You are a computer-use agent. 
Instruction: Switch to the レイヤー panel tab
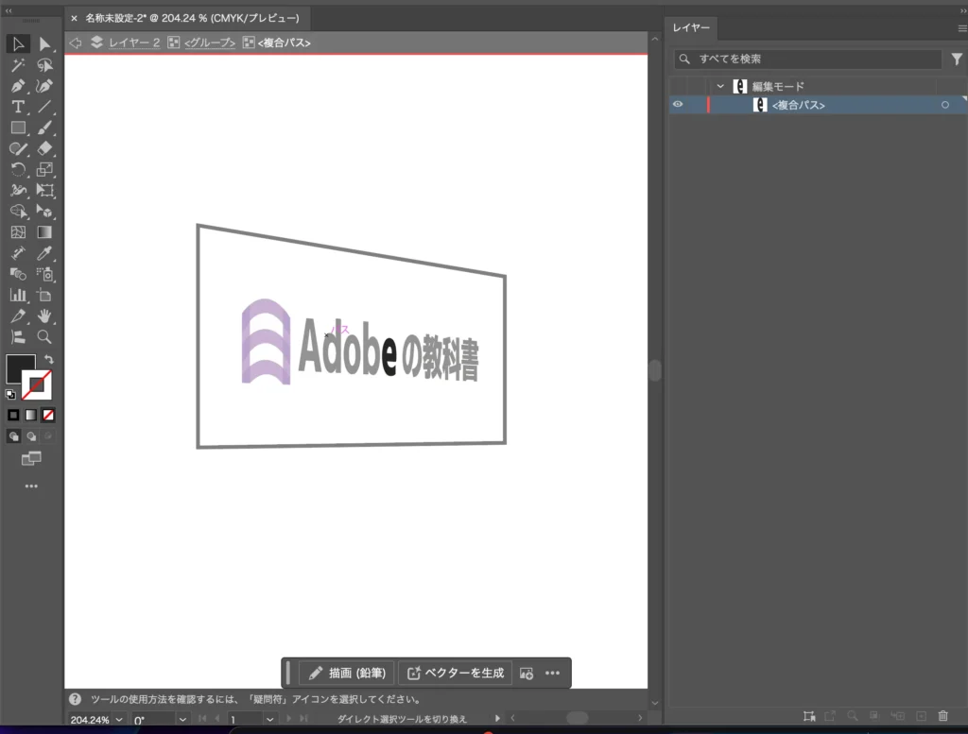point(691,28)
